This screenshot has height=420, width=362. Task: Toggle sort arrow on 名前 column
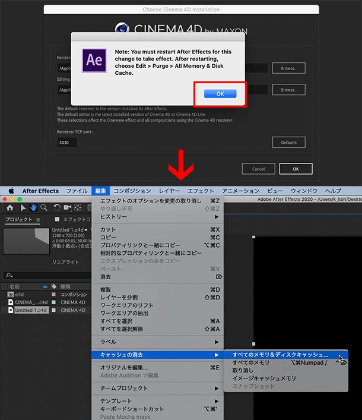click(x=45, y=286)
